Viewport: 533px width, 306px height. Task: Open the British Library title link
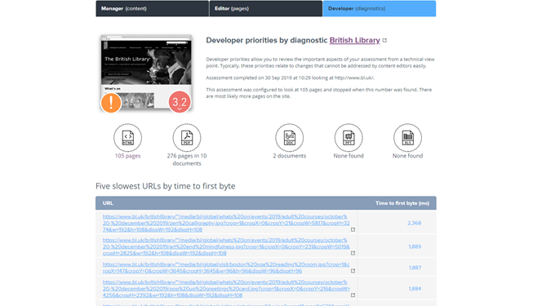[354, 40]
